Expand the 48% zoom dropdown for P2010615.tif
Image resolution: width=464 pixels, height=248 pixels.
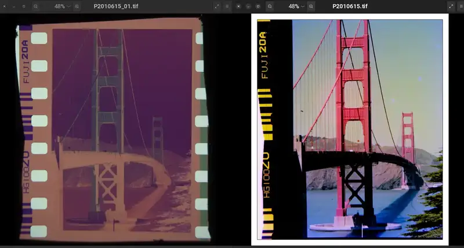pos(295,6)
